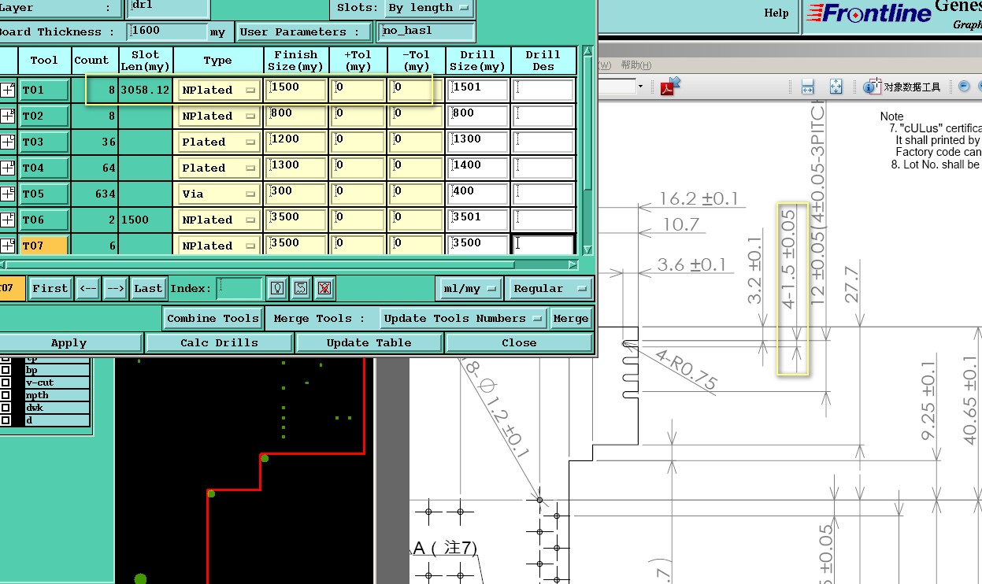Toggle the v-cut layer checkbox
982x584 pixels.
(6, 383)
